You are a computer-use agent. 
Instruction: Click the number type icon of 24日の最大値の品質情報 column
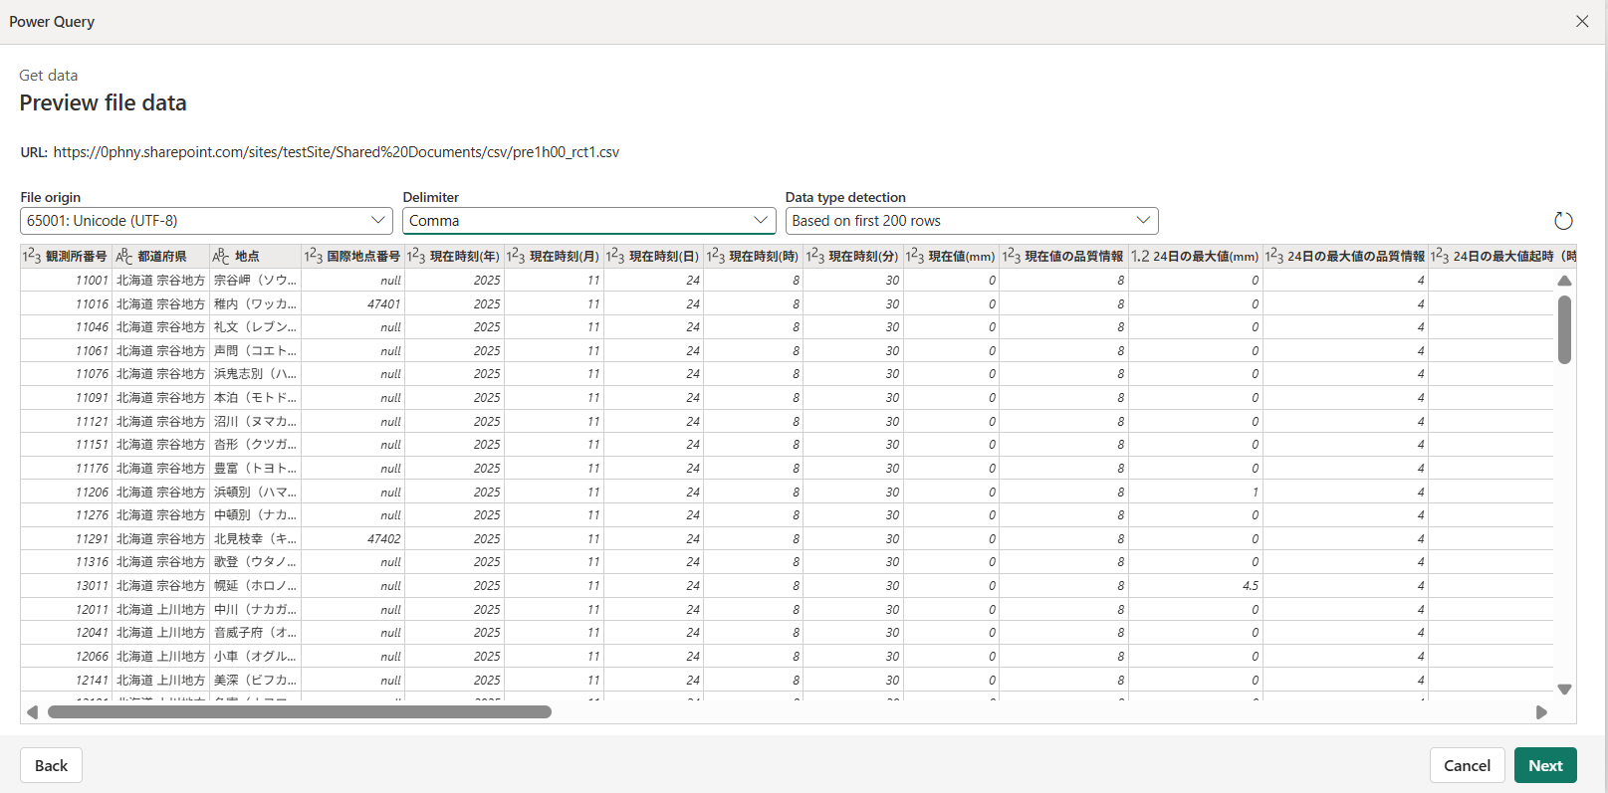coord(1274,257)
